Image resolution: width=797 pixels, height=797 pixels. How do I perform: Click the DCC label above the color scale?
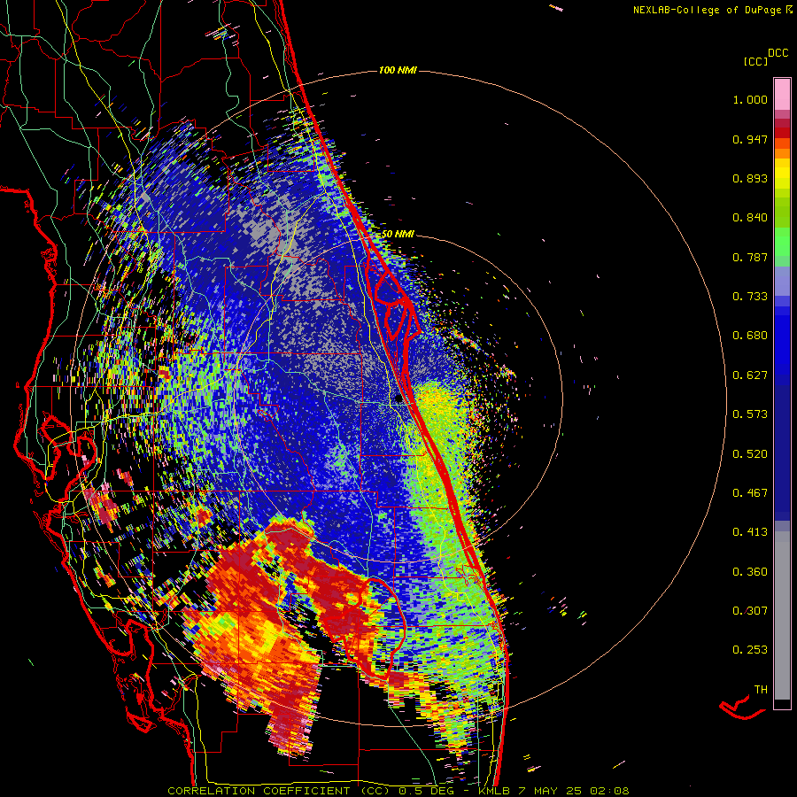(x=778, y=53)
